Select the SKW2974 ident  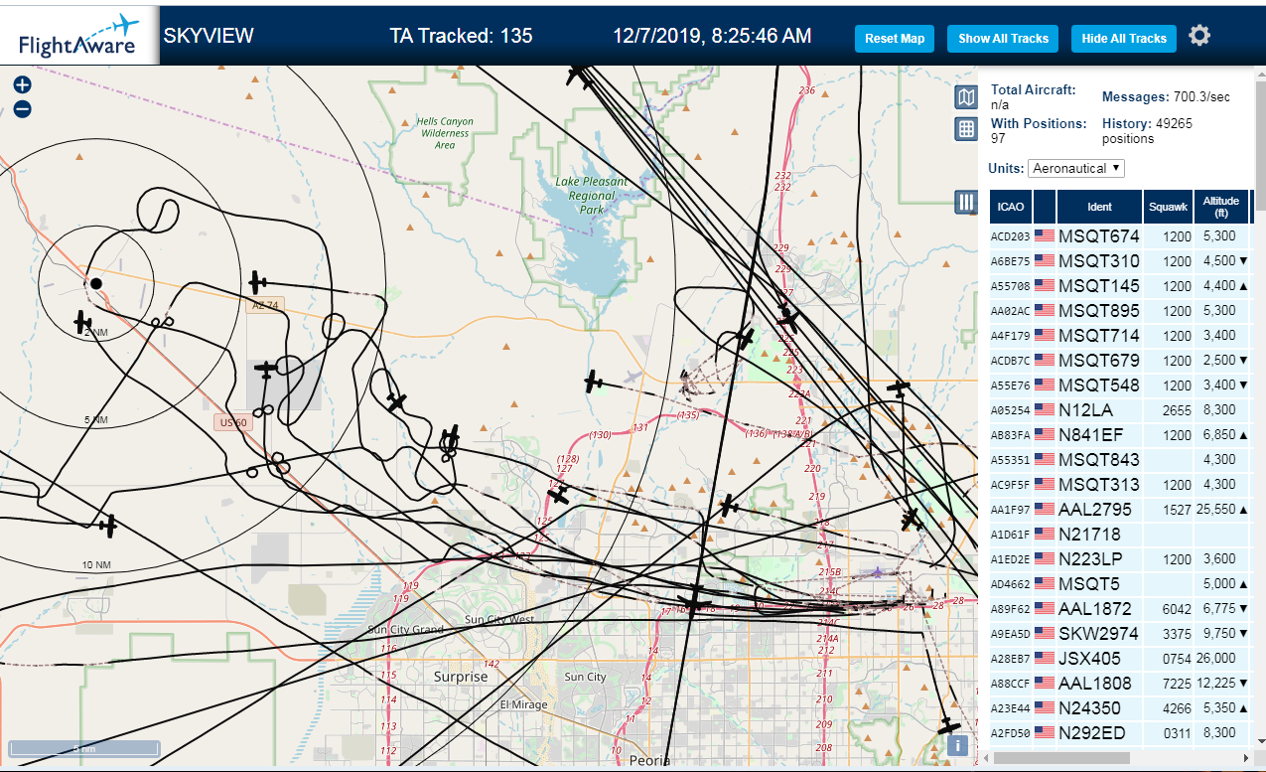click(x=1096, y=634)
